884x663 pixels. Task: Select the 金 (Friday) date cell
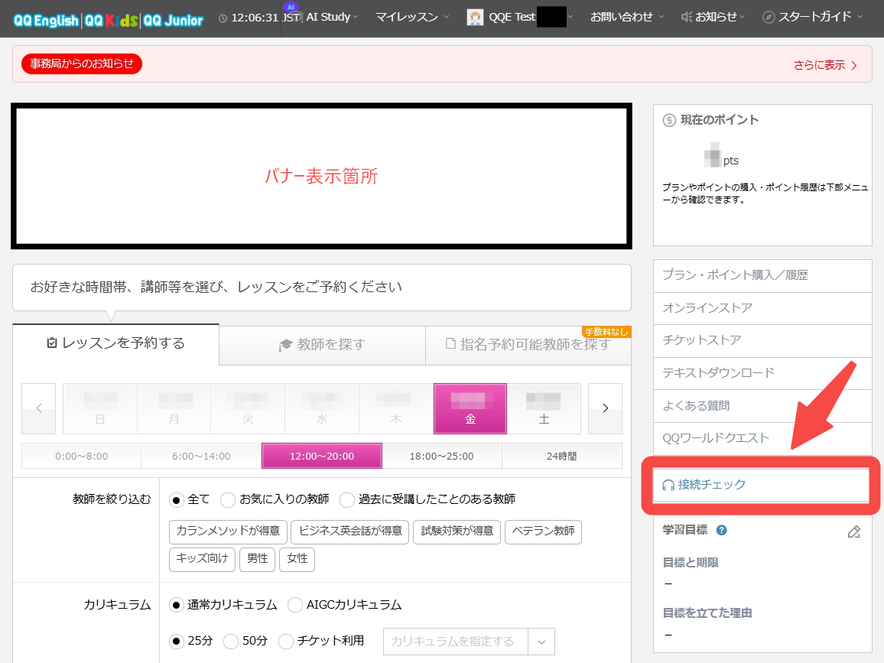pyautogui.click(x=470, y=408)
